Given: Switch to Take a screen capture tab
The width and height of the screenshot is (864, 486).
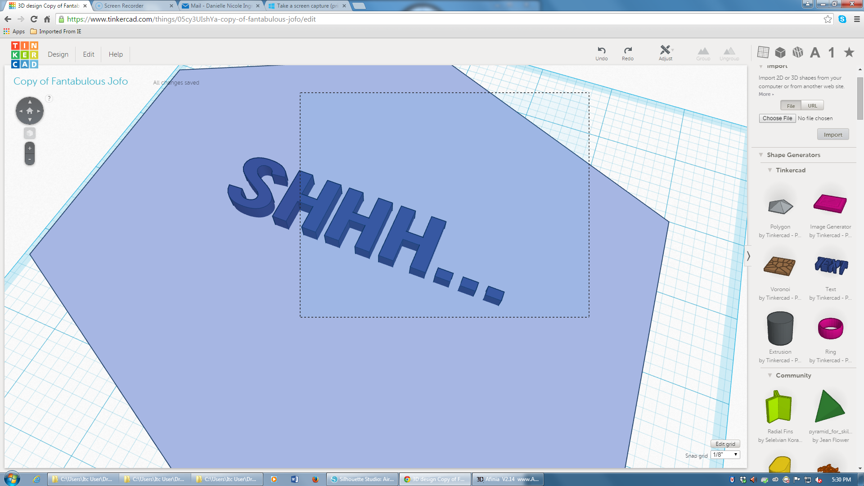Looking at the screenshot, I should click(x=307, y=6).
